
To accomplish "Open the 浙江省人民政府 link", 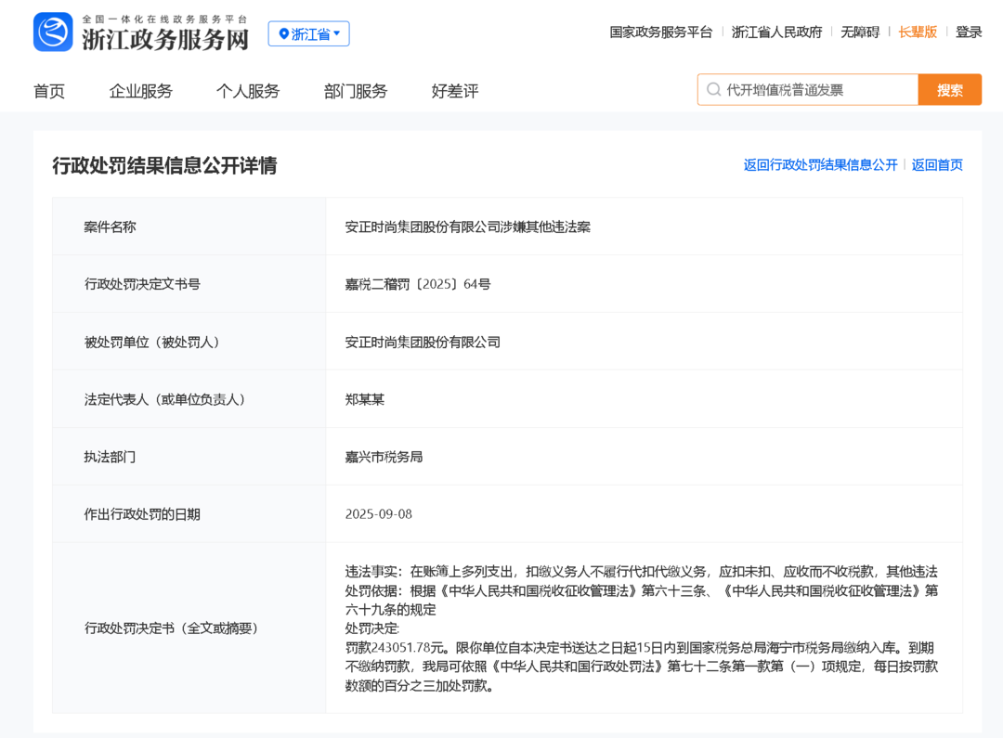I will [x=776, y=32].
